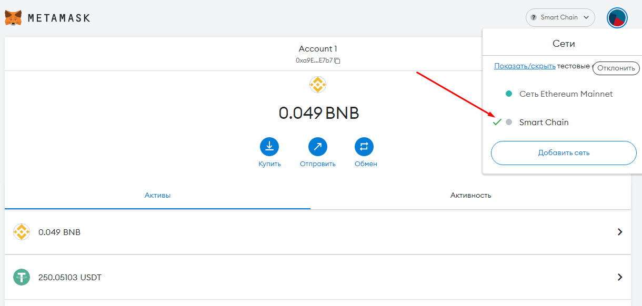The image size is (642, 306).
Task: Expand the 250.05103 USDT row chevron
Action: 620,277
